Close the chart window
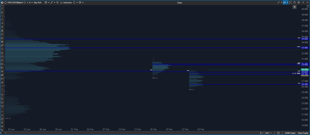This screenshot has height=135, width=310. 307,2
